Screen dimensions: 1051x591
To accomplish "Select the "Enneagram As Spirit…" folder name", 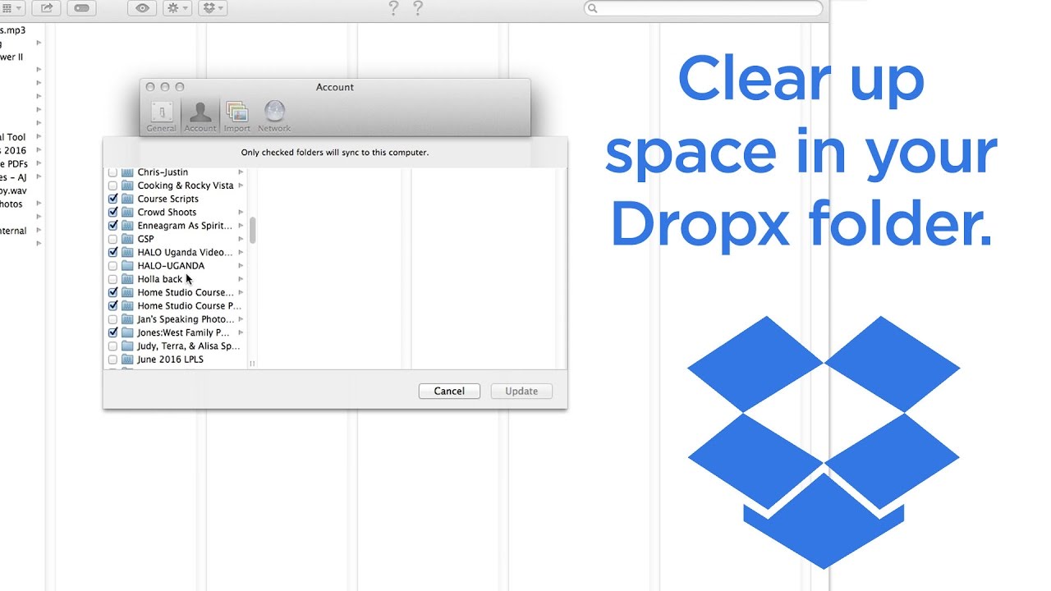I will click(x=185, y=226).
